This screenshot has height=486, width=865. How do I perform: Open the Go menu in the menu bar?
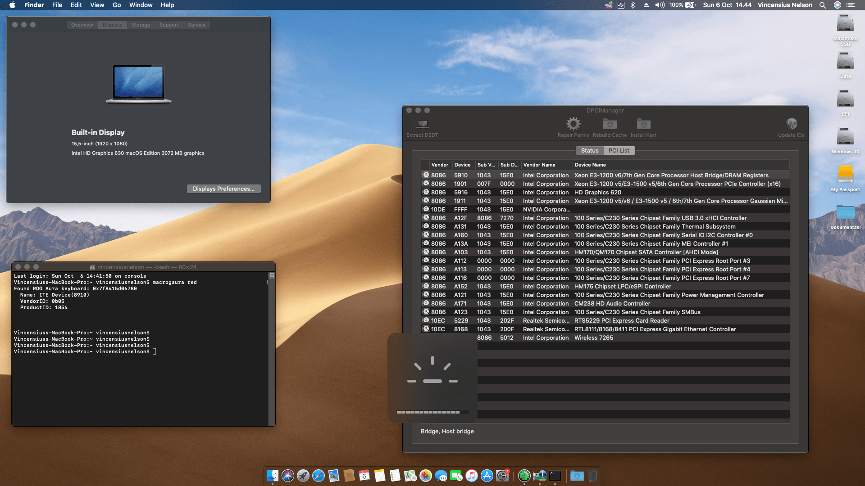117,5
